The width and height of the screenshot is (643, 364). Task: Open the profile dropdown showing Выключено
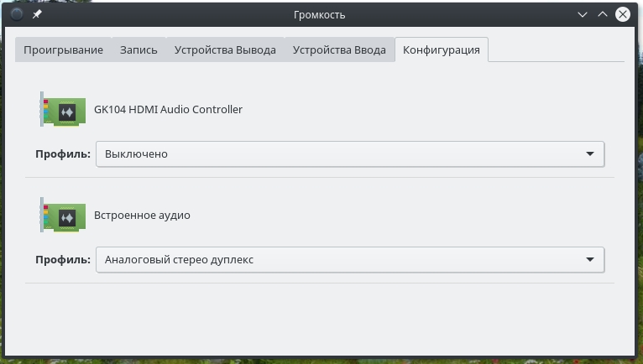[x=350, y=154]
